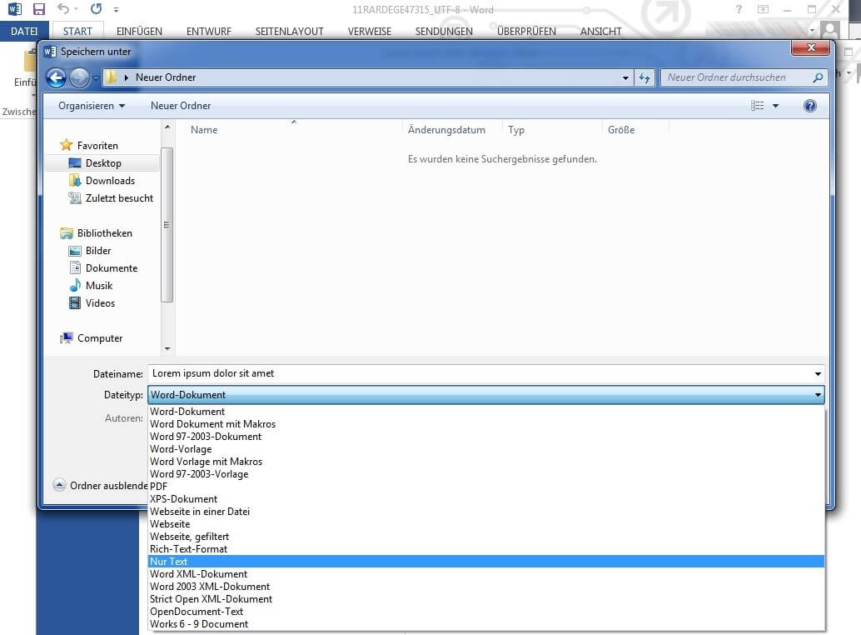
Task: Choose Strict Open XML-Dokument file type
Action: click(x=486, y=599)
